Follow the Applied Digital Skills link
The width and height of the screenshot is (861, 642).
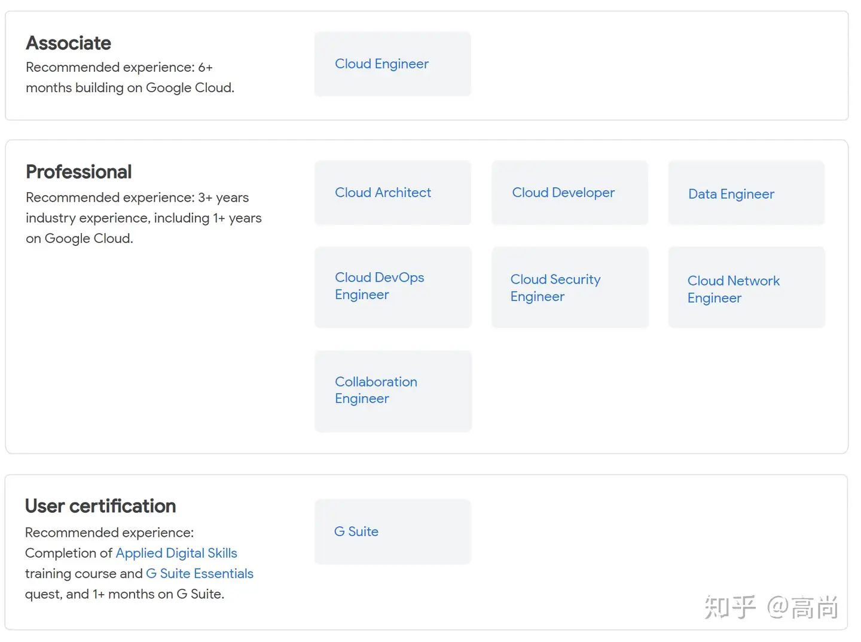[x=176, y=553]
